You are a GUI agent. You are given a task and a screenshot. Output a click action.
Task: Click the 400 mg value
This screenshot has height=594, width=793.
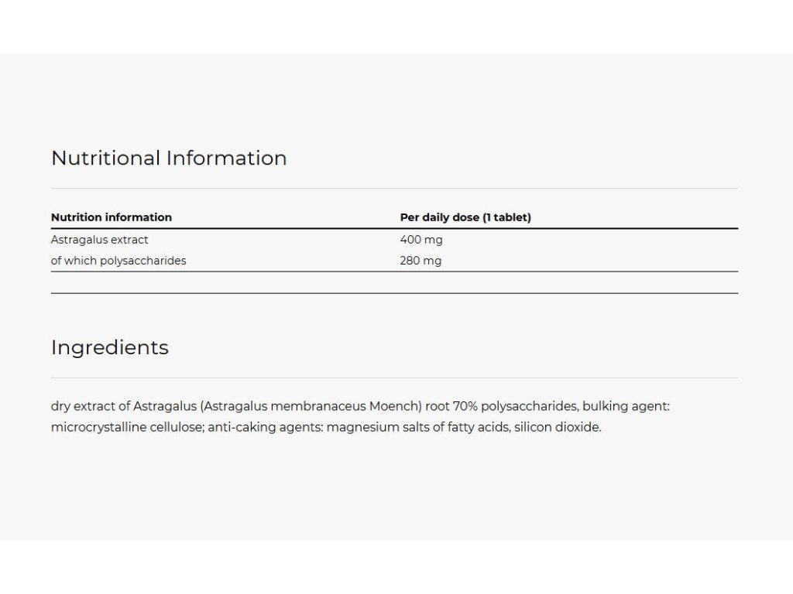421,240
